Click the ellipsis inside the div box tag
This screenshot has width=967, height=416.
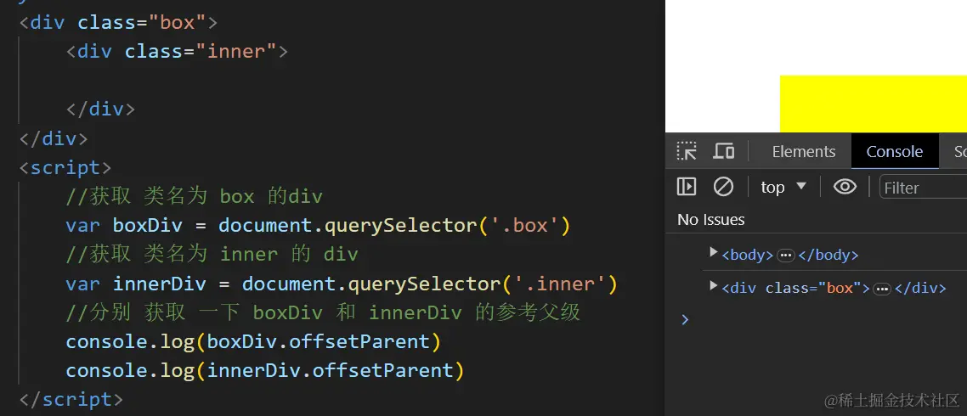[x=882, y=289]
